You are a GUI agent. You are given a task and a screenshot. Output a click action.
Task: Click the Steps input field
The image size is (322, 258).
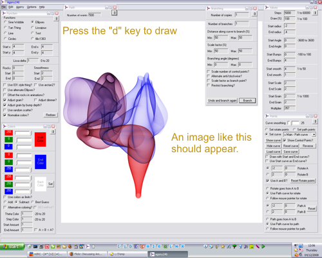click(290, 13)
